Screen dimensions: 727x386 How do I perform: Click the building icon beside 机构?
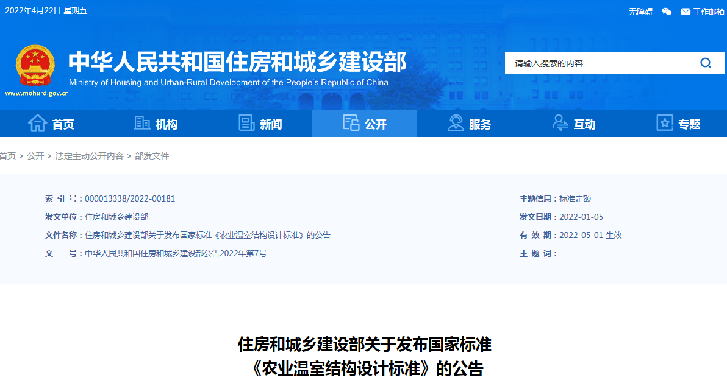[142, 123]
